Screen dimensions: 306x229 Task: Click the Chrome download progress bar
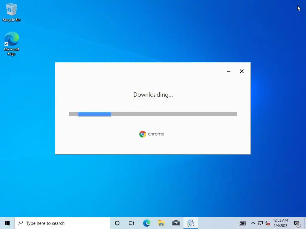click(153, 114)
